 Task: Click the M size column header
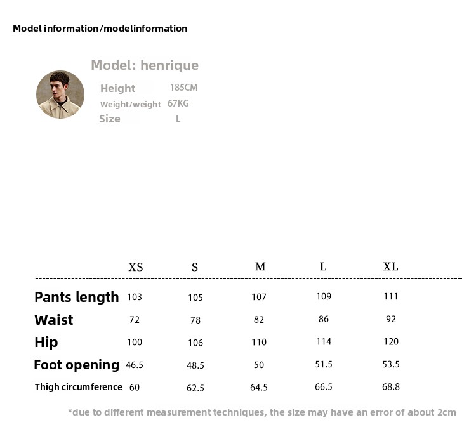(x=260, y=266)
